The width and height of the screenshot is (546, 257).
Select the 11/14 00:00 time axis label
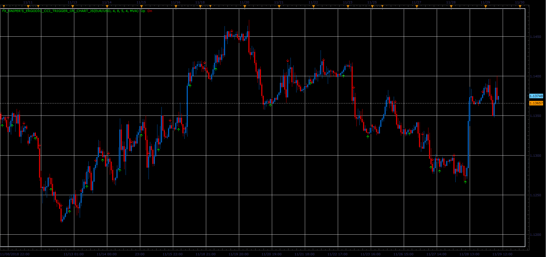point(107,254)
